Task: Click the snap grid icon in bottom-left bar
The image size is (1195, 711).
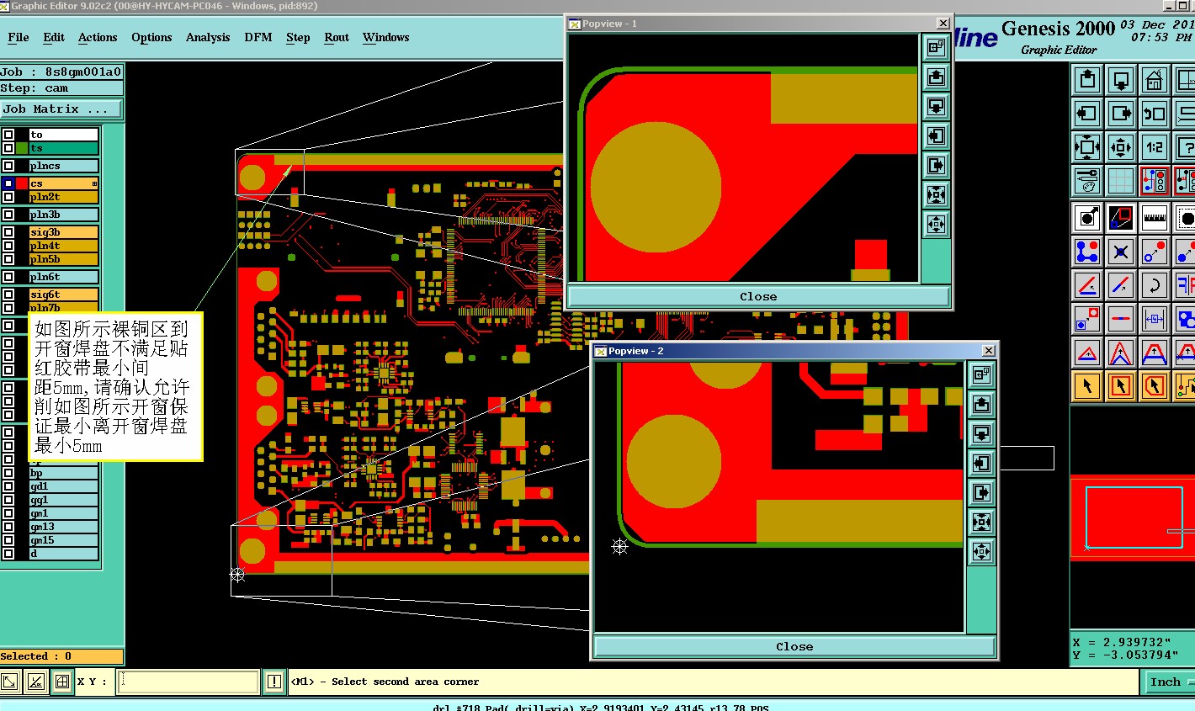Action: (x=61, y=682)
